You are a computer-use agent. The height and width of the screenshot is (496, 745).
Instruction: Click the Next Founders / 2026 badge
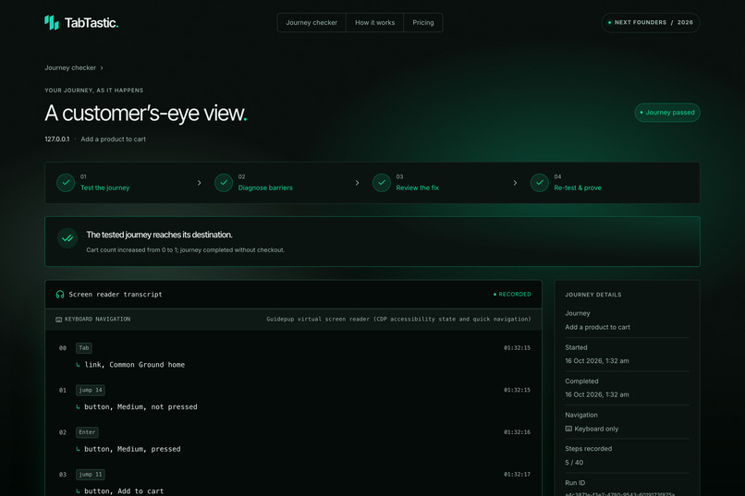[651, 23]
